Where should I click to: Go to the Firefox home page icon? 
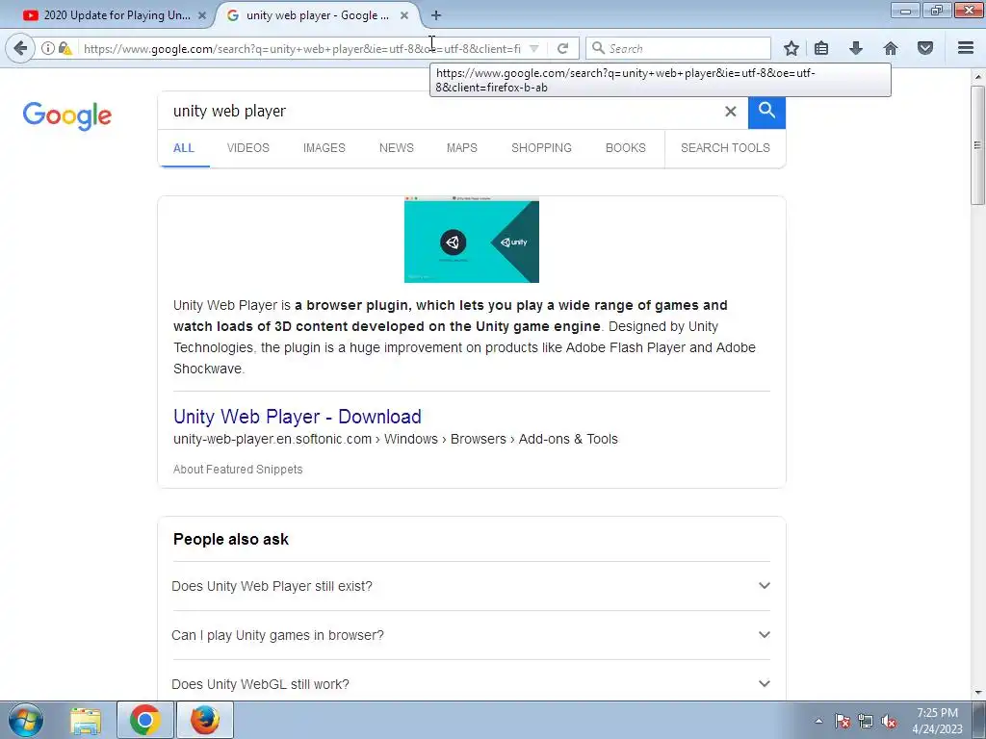[891, 48]
